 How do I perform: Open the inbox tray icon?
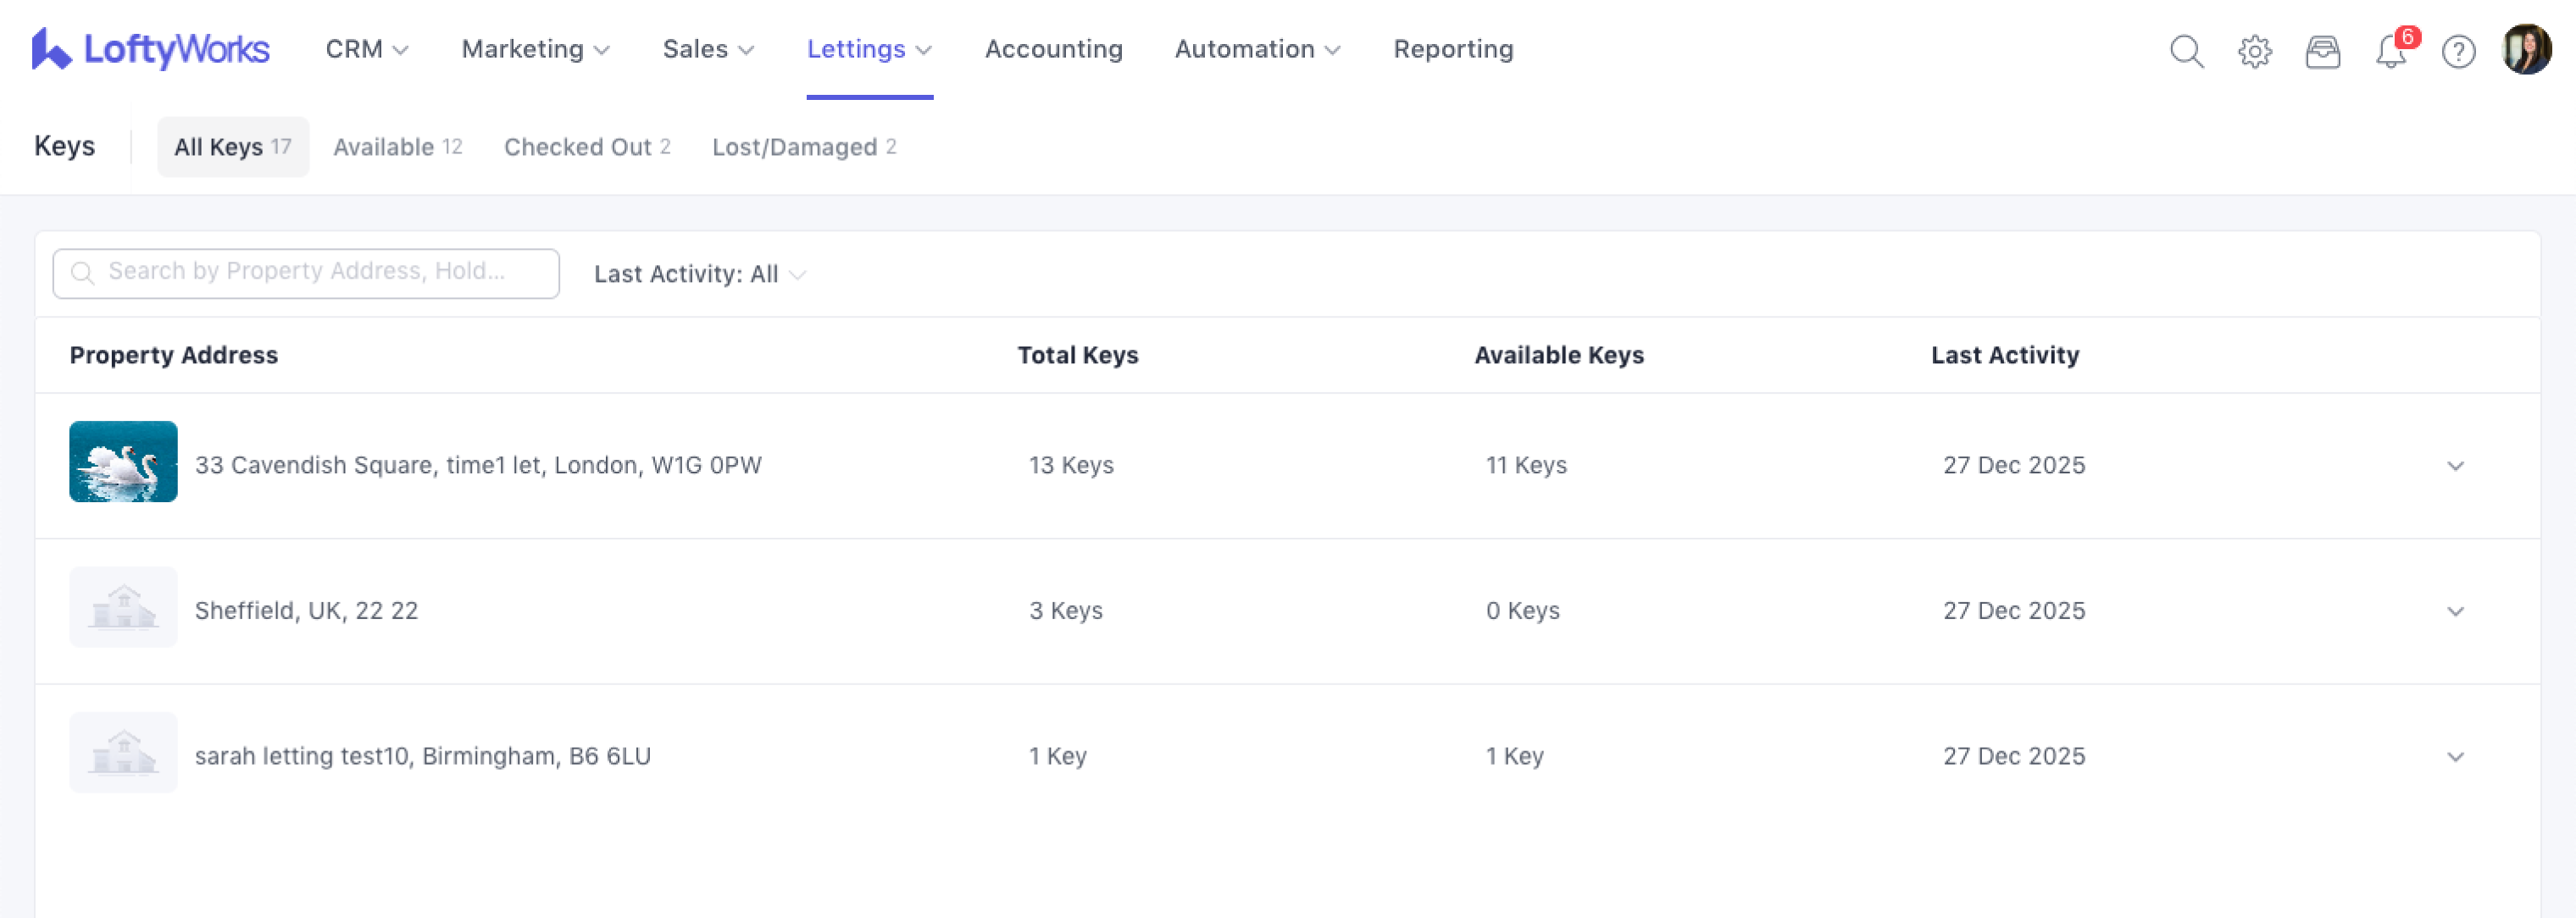[2322, 51]
